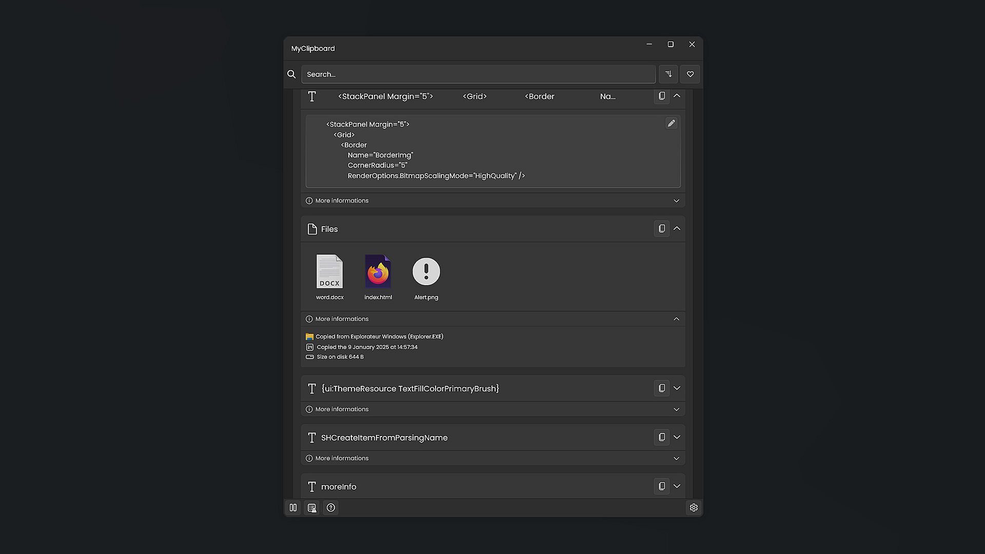Copy the SHCreateItemFromParsingName entry
Screen dimensions: 985x554
(x=661, y=437)
